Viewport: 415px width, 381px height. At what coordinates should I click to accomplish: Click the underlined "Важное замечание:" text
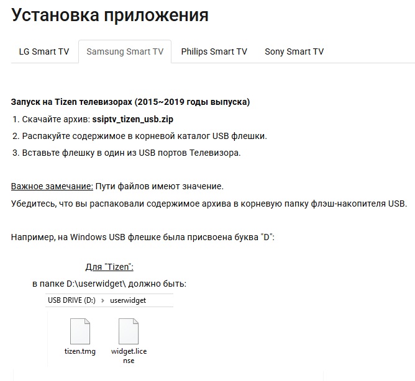(52, 186)
